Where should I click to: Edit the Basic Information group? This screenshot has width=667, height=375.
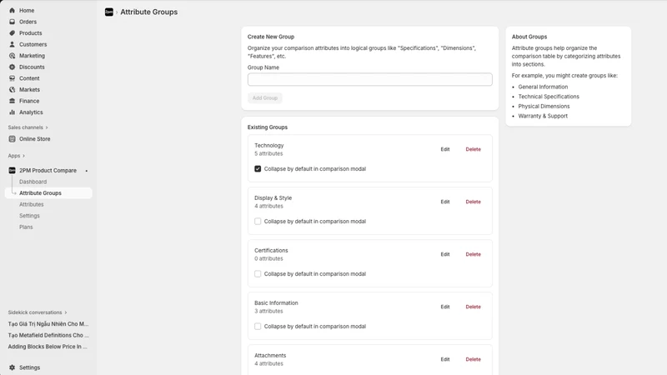point(445,307)
